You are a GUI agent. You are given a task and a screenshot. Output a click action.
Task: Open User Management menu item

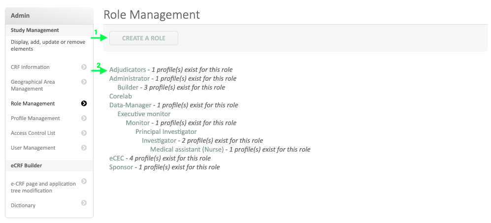click(x=33, y=148)
